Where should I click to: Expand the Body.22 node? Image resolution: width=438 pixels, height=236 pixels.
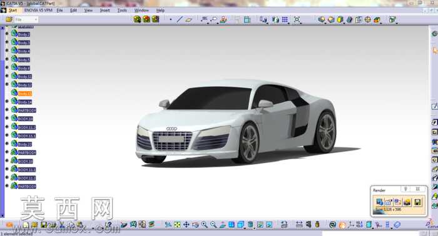[7, 144]
